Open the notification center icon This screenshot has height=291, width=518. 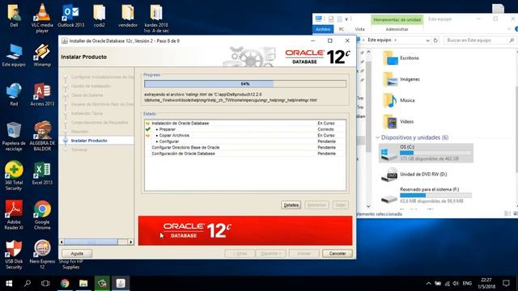coord(506,283)
